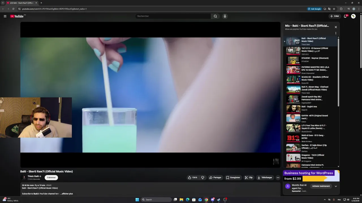Reload the page in the browser
362x203 pixels.
[x=13, y=9]
